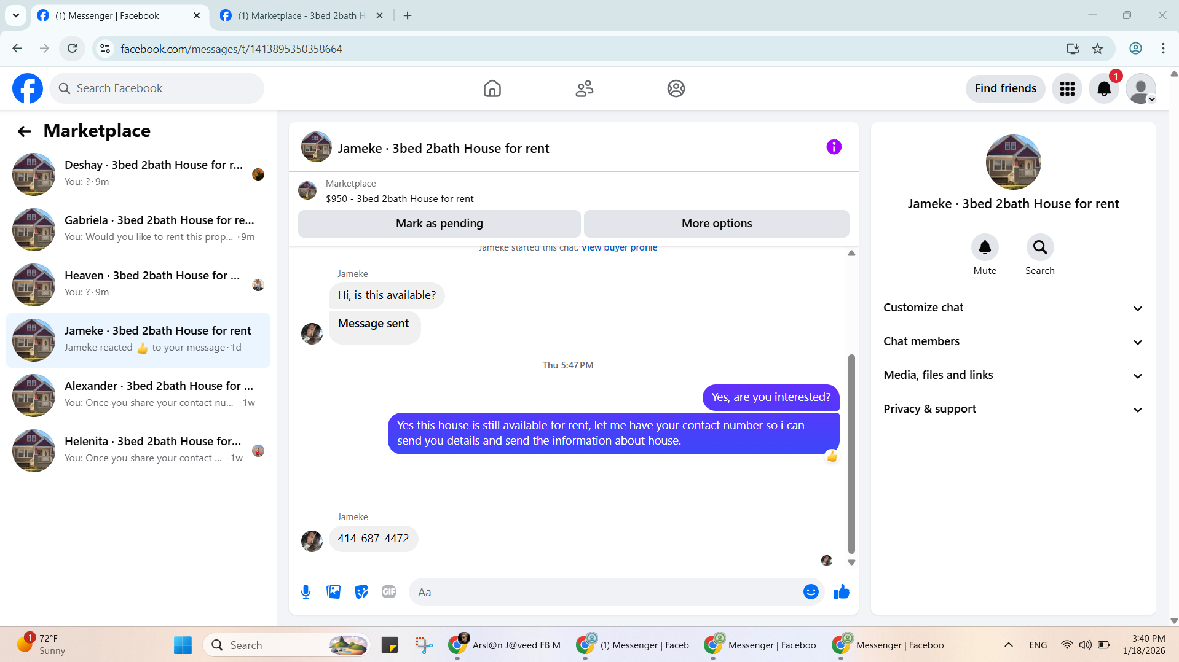Click Jameke's large profile listing thumbnail
This screenshot has width=1179, height=662.
click(x=1013, y=162)
